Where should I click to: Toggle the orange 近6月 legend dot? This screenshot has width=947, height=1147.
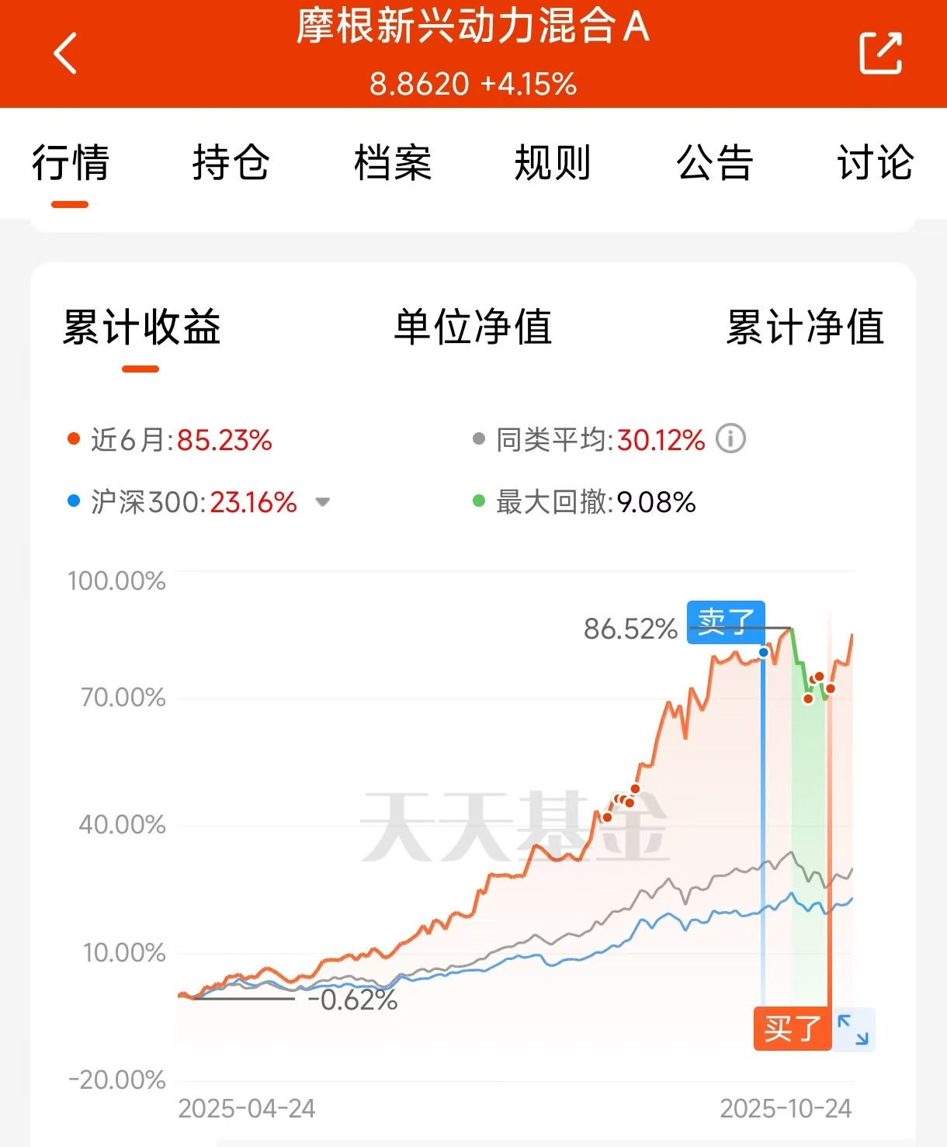pos(74,439)
